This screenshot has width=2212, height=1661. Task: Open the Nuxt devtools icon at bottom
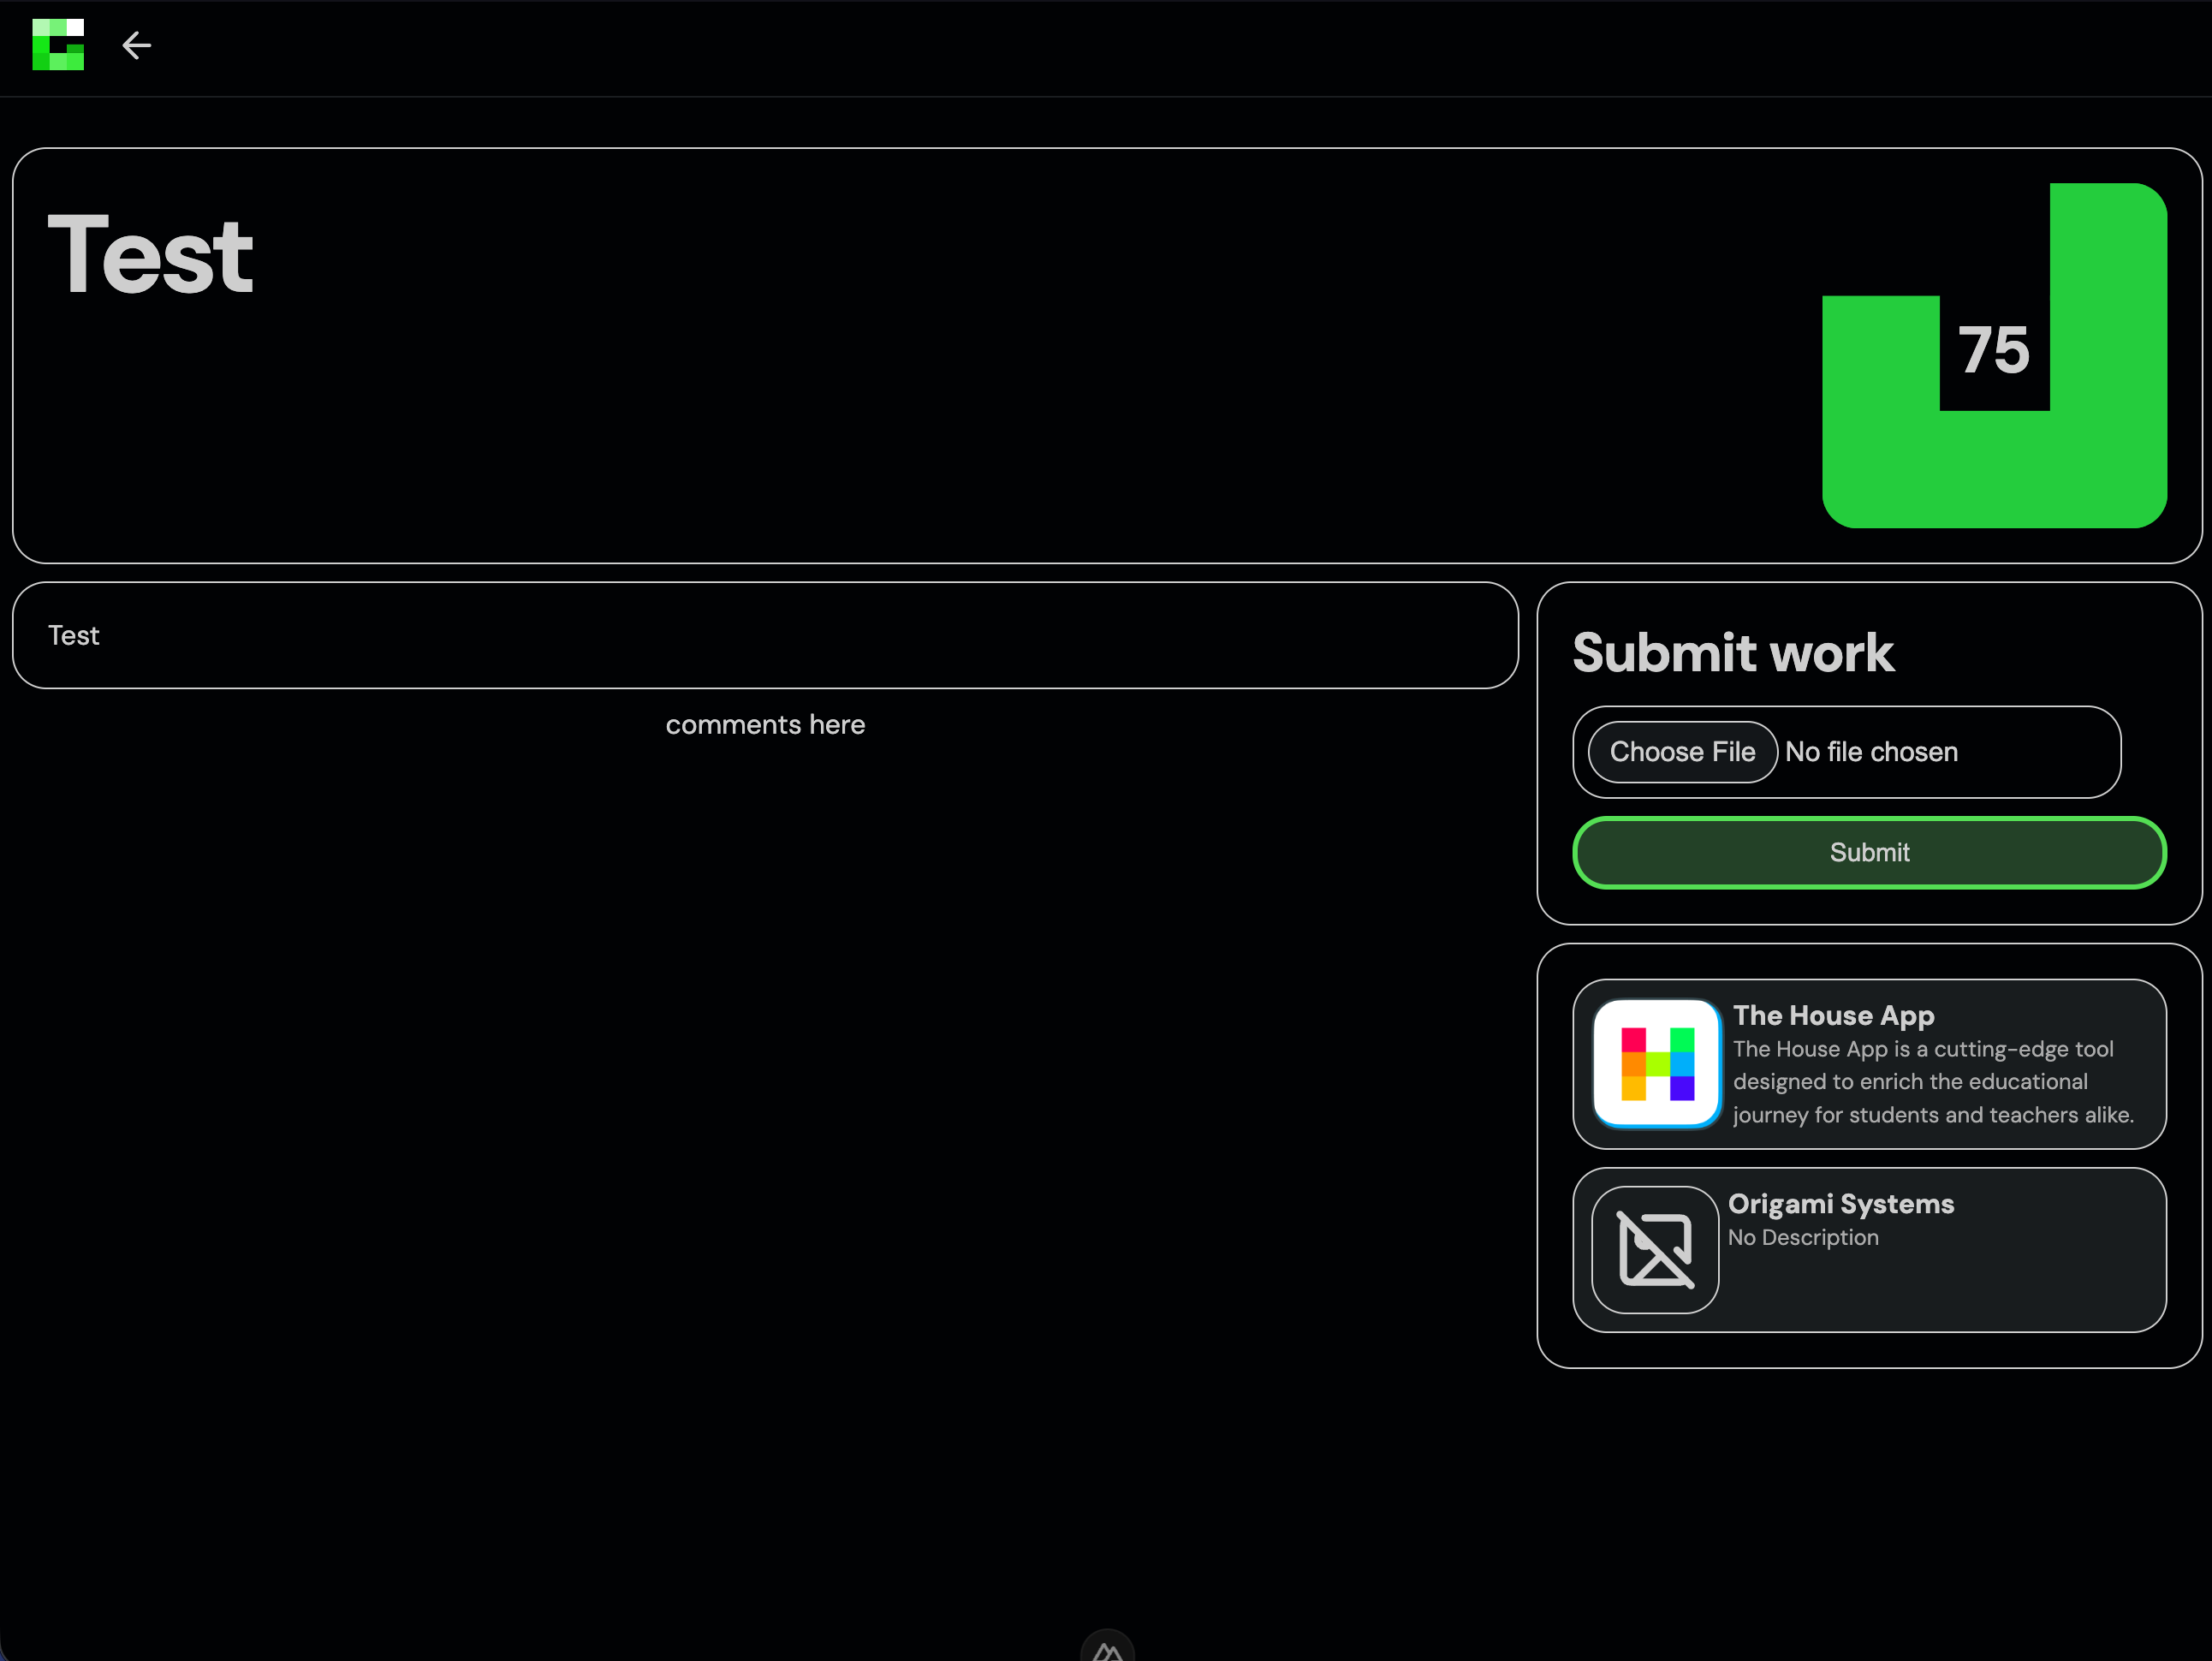point(1107,1648)
